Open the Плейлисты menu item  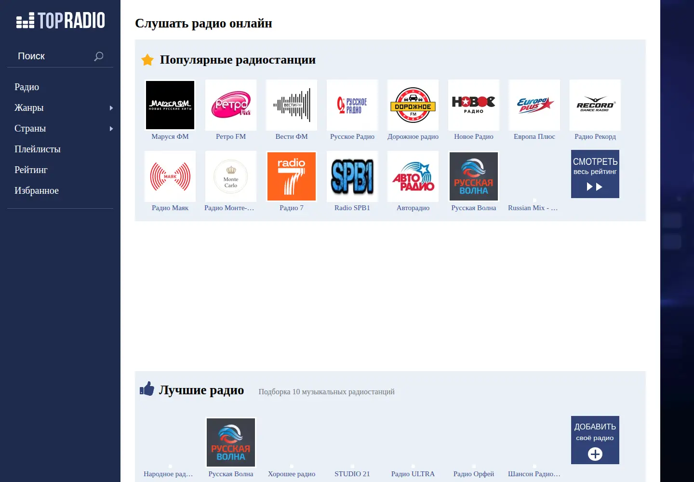coord(38,149)
